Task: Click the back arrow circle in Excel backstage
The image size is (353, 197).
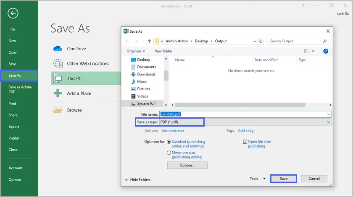Action: pyautogui.click(x=13, y=13)
